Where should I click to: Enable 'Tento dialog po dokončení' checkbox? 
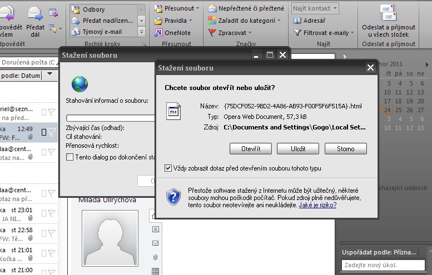(x=69, y=157)
